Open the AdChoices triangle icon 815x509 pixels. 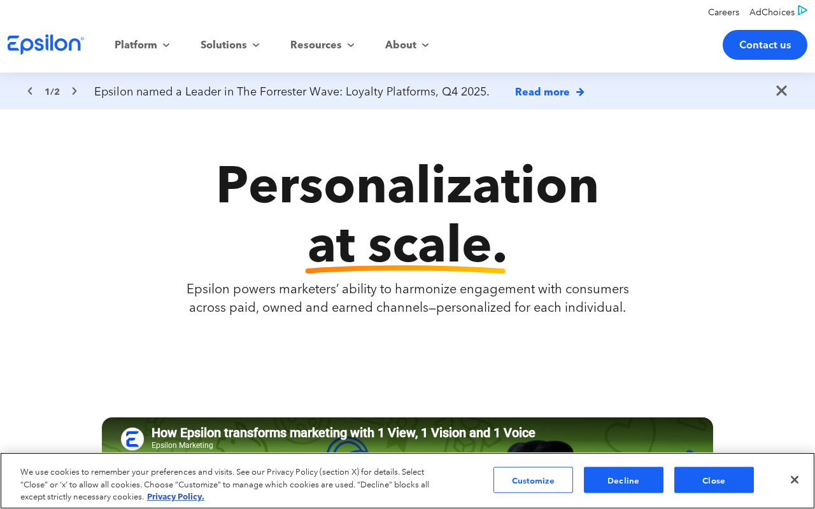802,11
